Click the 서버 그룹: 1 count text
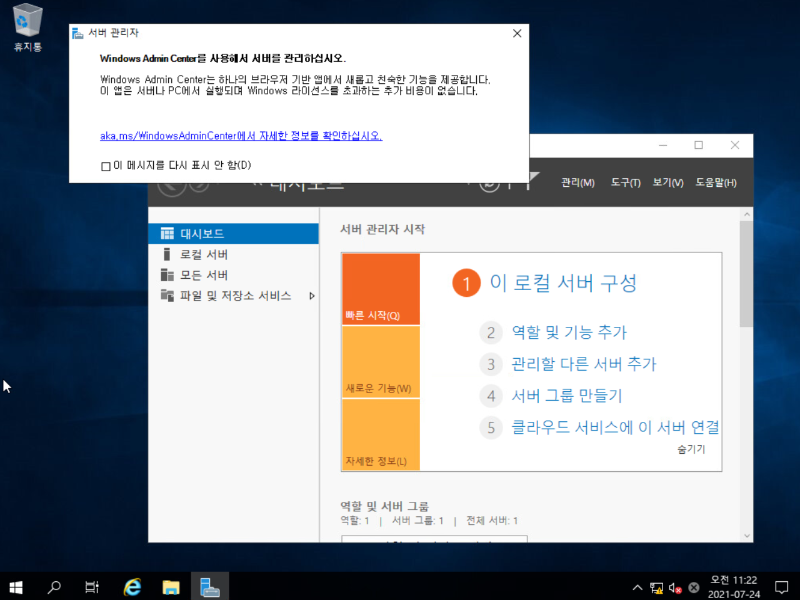The height and width of the screenshot is (600, 800). coord(417,521)
